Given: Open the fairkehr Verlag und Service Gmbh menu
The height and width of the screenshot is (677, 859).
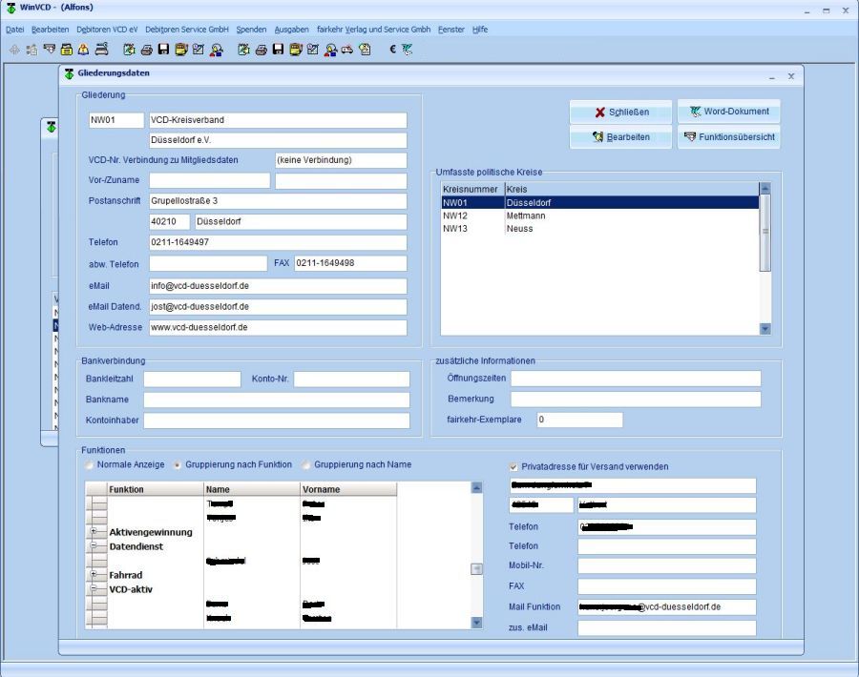Looking at the screenshot, I should point(373,30).
